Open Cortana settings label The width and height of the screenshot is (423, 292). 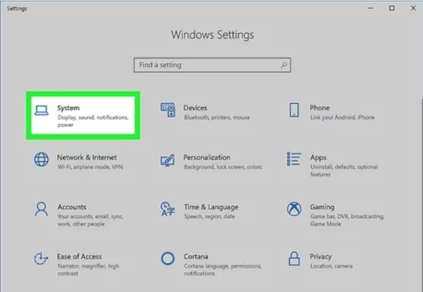(x=196, y=257)
